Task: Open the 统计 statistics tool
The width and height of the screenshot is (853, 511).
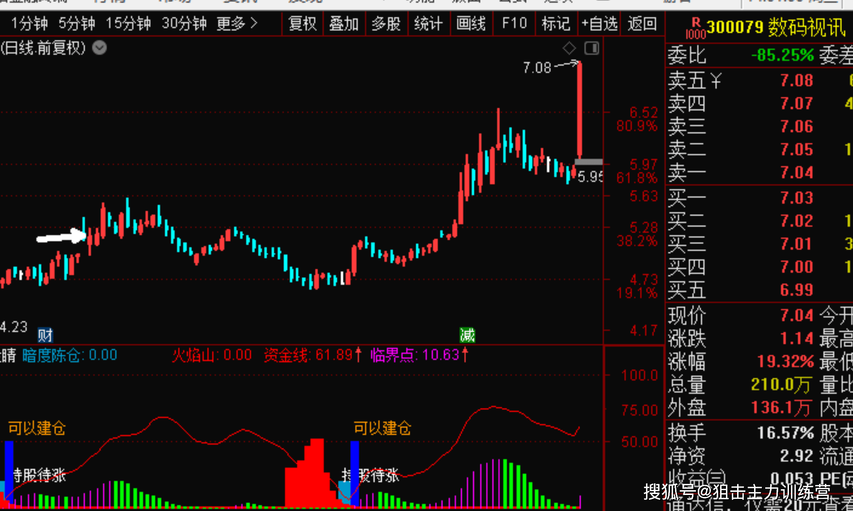Action: (x=428, y=23)
